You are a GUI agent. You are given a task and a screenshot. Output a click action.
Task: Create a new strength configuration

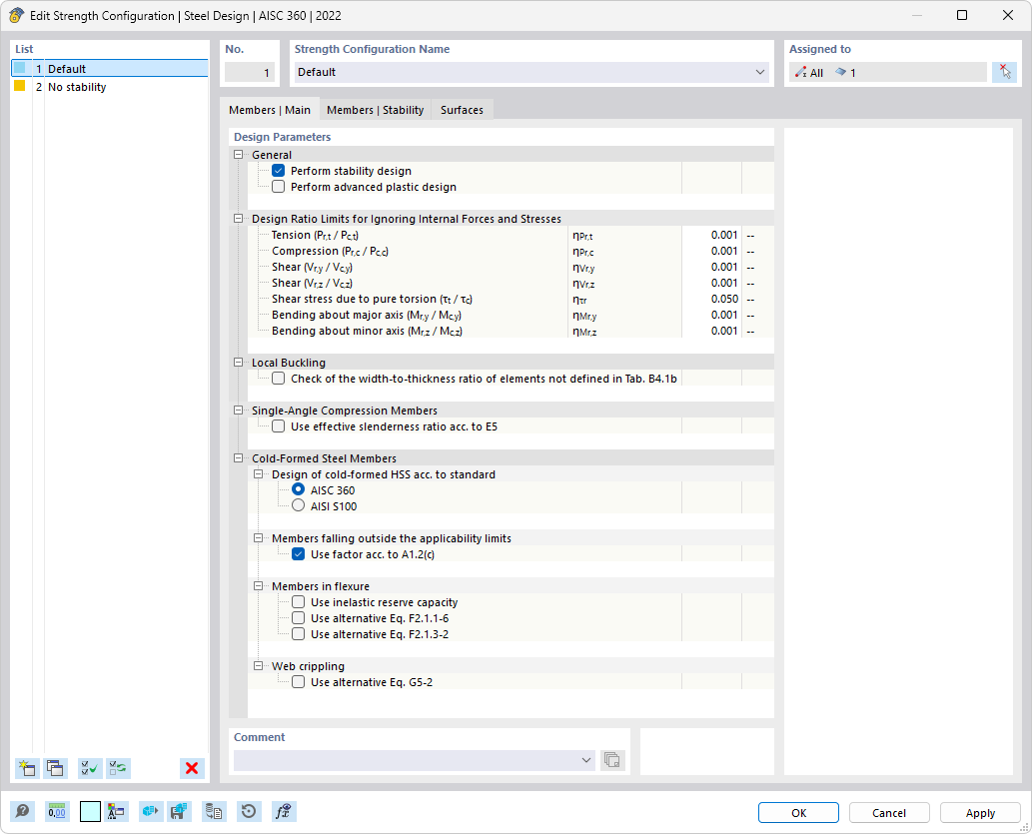pyautogui.click(x=26, y=768)
